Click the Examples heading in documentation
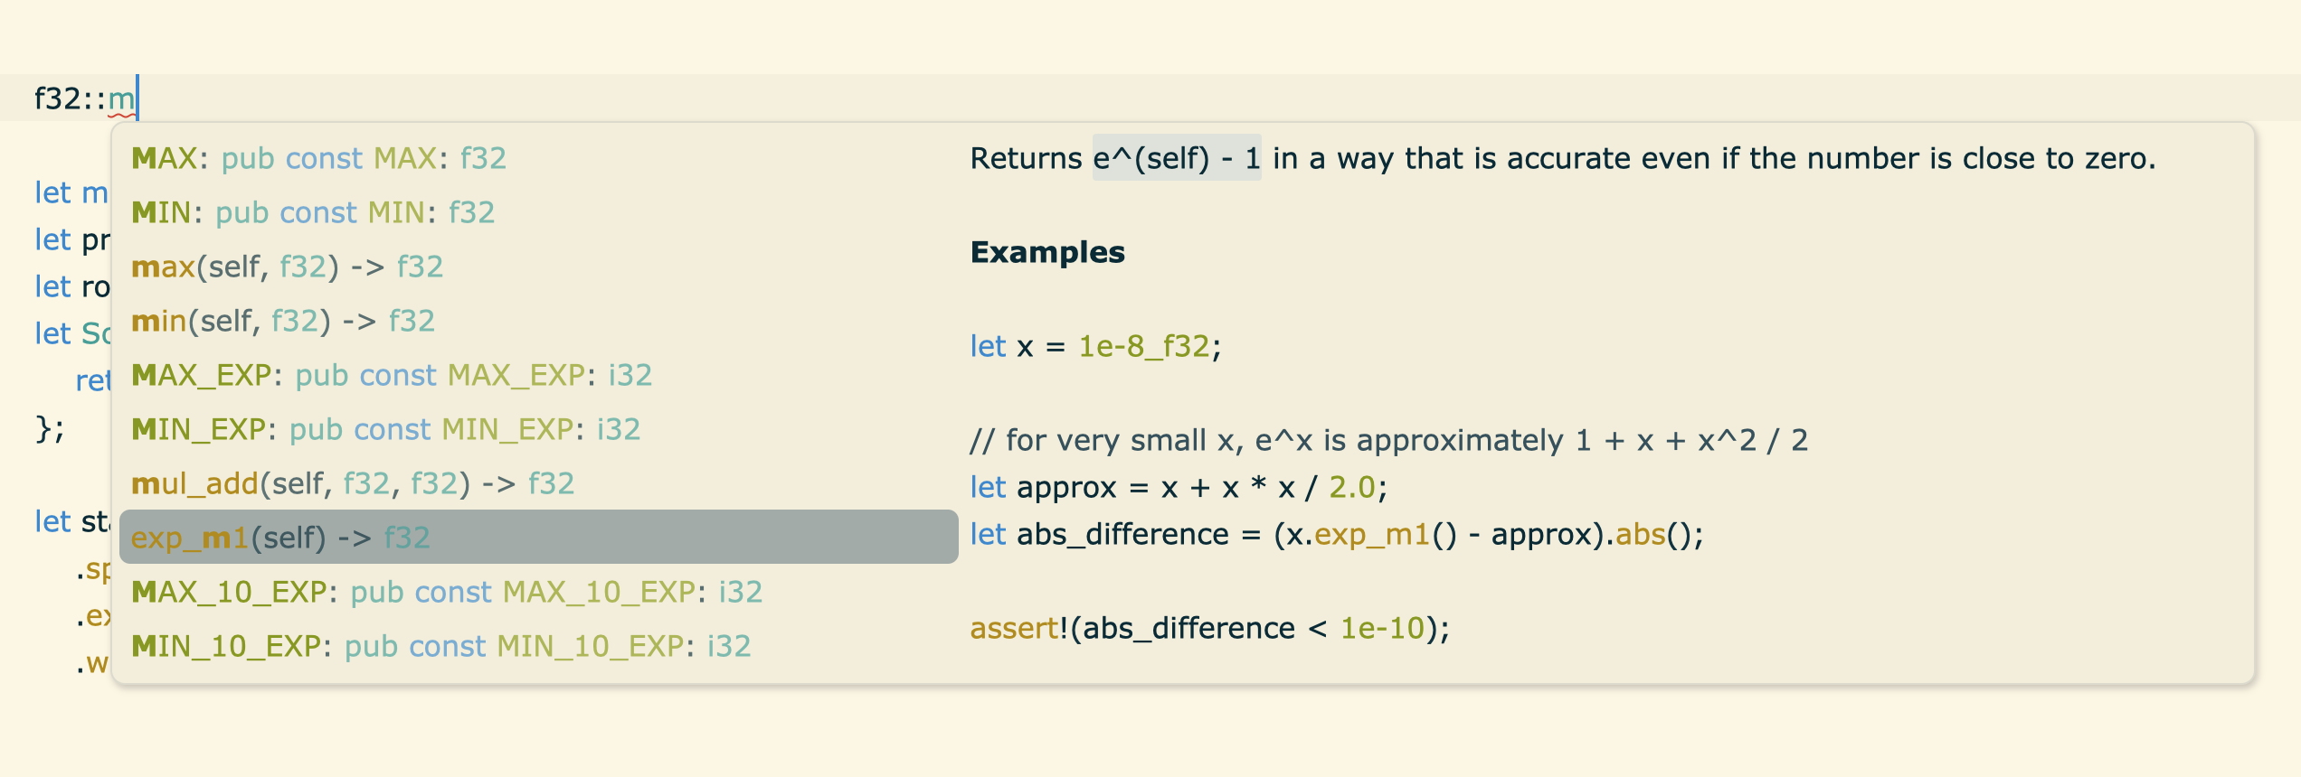This screenshot has width=2301, height=777. (1047, 252)
